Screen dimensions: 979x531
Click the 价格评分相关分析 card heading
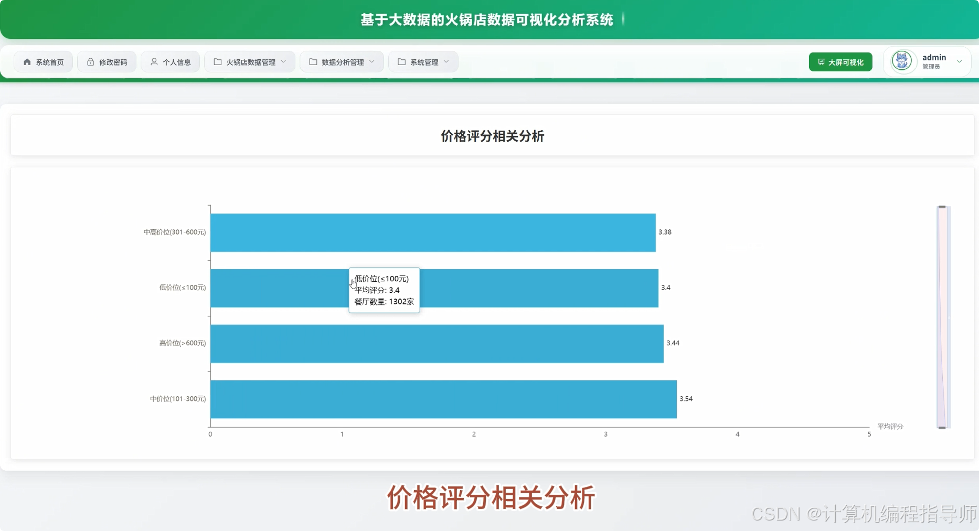[x=492, y=136]
